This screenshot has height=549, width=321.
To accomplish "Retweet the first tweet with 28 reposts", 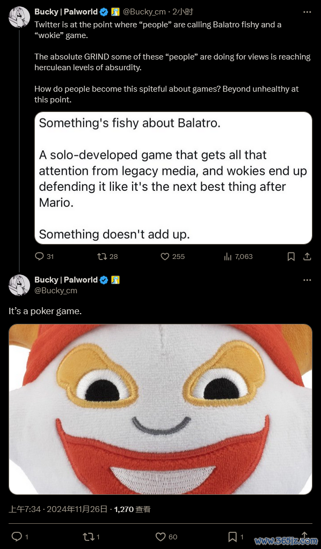I will [x=107, y=257].
